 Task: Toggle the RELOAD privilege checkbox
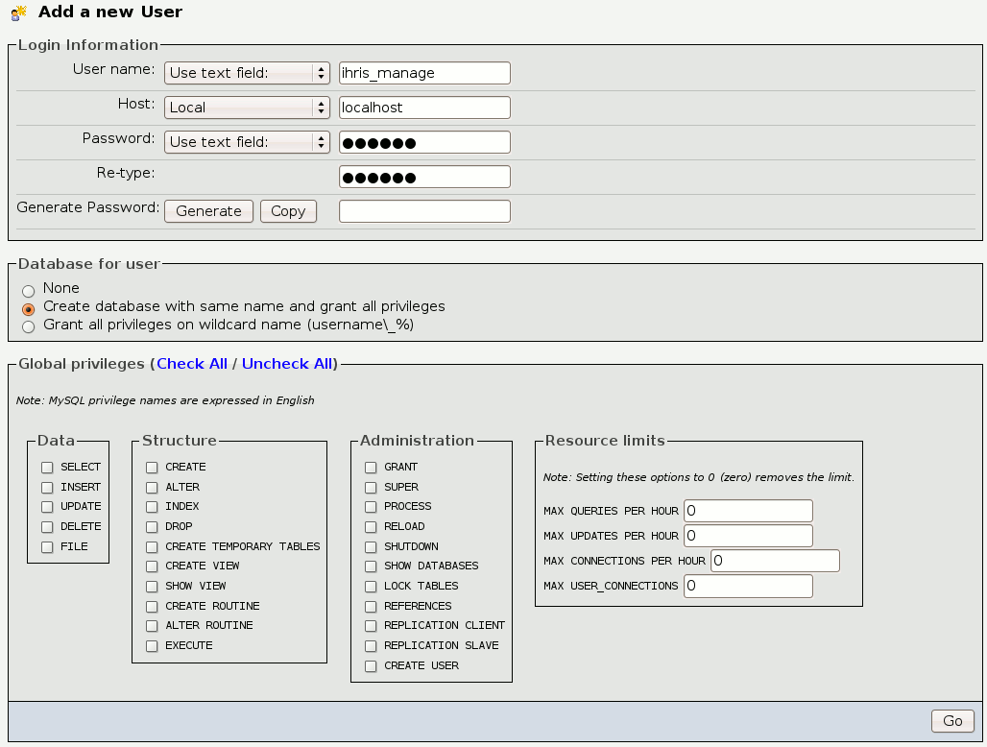tap(371, 527)
